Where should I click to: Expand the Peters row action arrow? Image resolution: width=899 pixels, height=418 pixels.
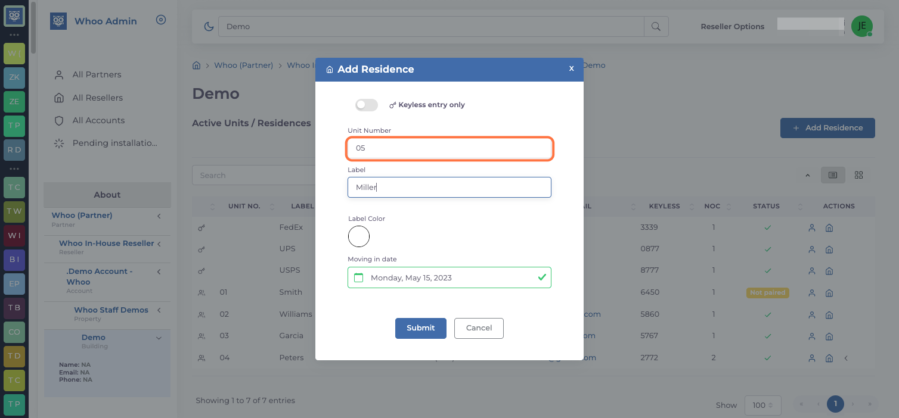click(846, 358)
